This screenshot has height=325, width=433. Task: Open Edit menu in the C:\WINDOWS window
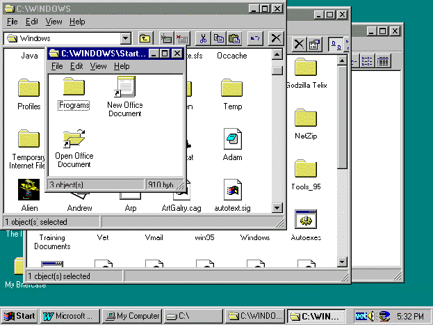[x=32, y=22]
